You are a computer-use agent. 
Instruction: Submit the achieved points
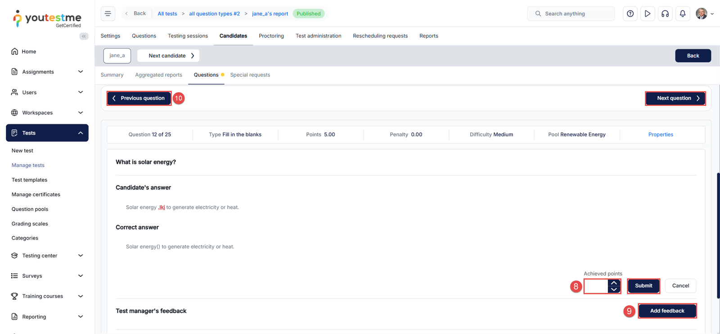(643, 286)
